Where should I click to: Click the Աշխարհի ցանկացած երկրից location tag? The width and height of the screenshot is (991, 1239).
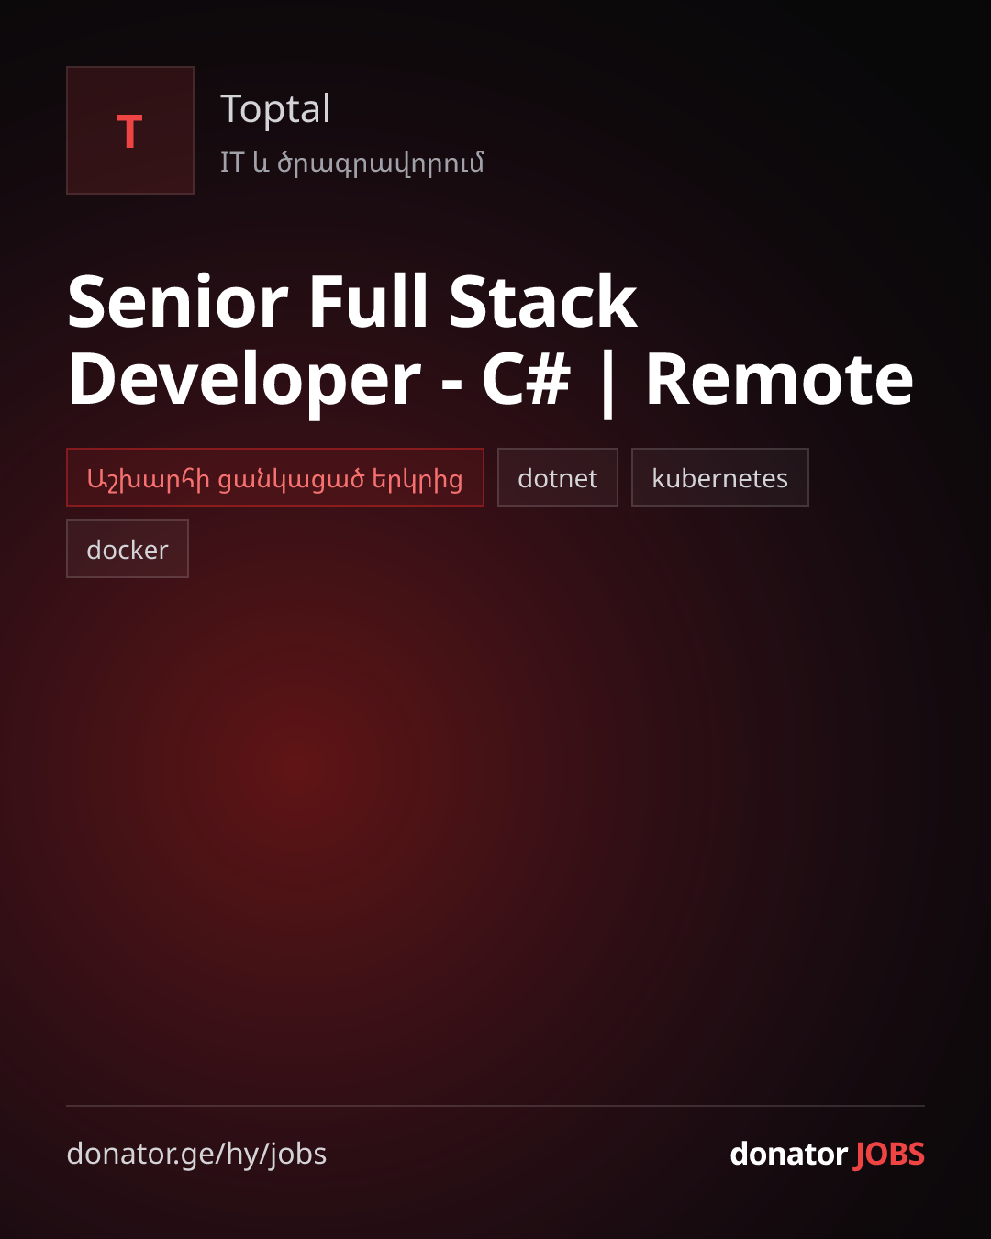coord(275,477)
